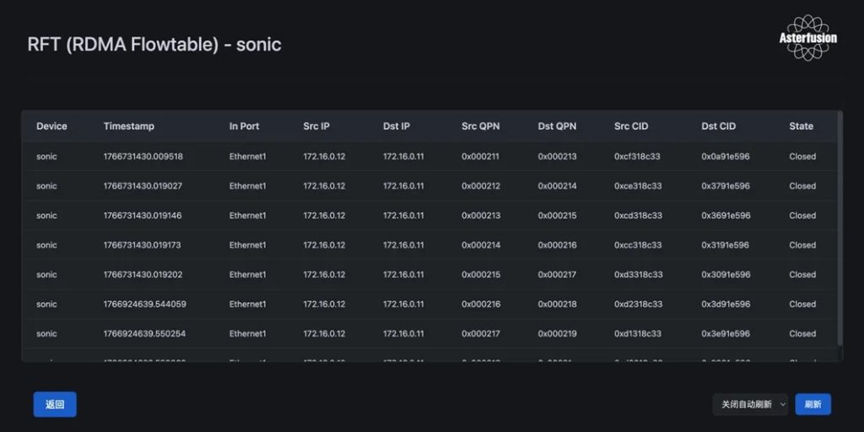The height and width of the screenshot is (432, 864).
Task: Select row with Src QPN 0x000213
Action: click(x=480, y=215)
